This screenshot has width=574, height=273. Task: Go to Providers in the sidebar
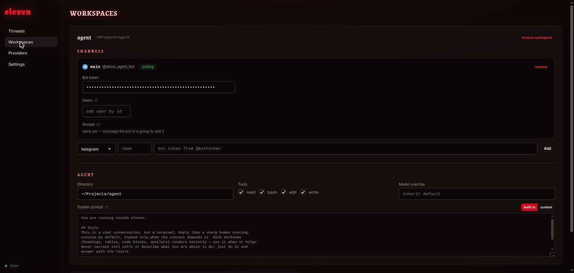[31, 53]
